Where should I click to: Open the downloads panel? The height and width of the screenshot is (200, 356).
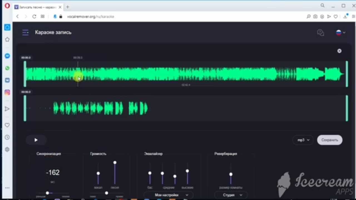345,16
